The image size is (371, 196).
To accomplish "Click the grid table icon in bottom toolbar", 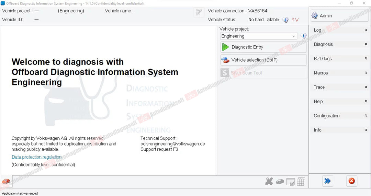I will [x=301, y=182].
